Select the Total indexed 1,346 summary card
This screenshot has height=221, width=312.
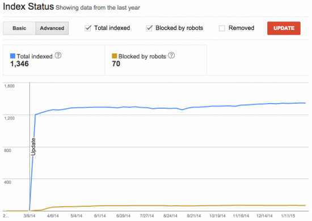(54, 60)
